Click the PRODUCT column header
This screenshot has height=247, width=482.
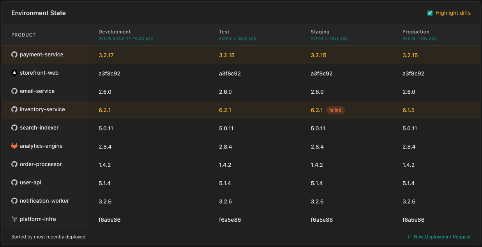click(x=23, y=35)
